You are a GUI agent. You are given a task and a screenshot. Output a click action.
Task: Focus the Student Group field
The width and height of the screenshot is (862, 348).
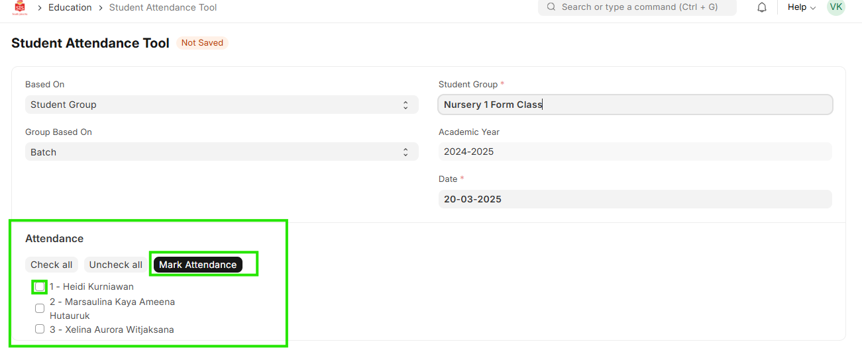[x=635, y=105]
